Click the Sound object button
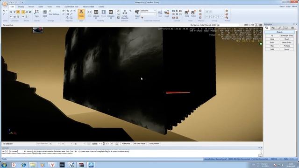The width and height of the screenshot is (299, 168). [x=286, y=49]
